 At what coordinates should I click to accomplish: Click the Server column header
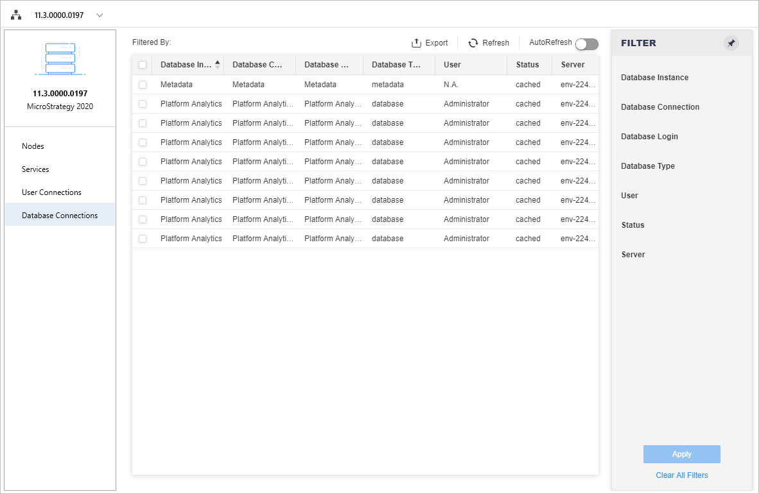pyautogui.click(x=572, y=65)
